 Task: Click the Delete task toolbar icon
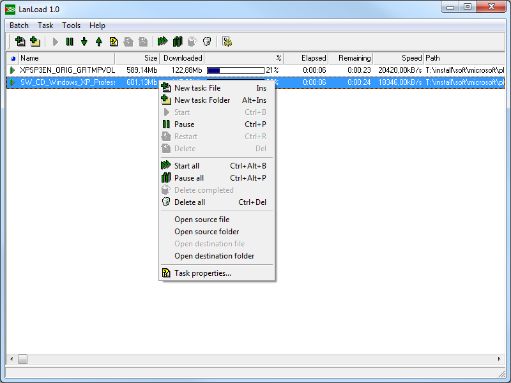click(142, 41)
